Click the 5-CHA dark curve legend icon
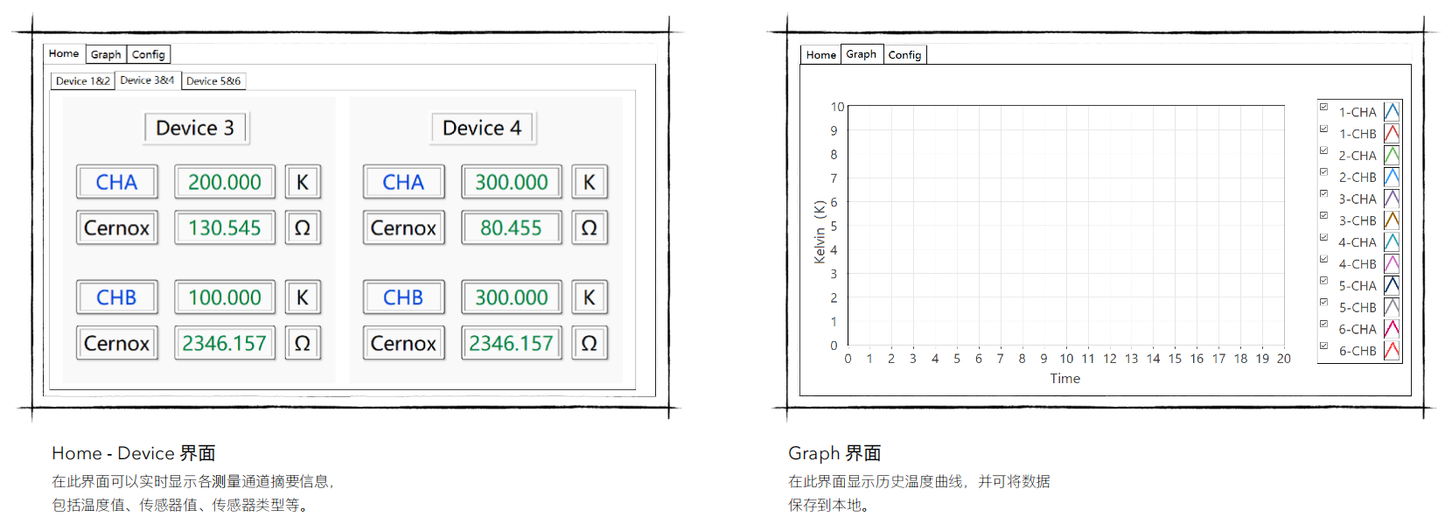Viewport: 1452px width, 531px height. point(1392,285)
